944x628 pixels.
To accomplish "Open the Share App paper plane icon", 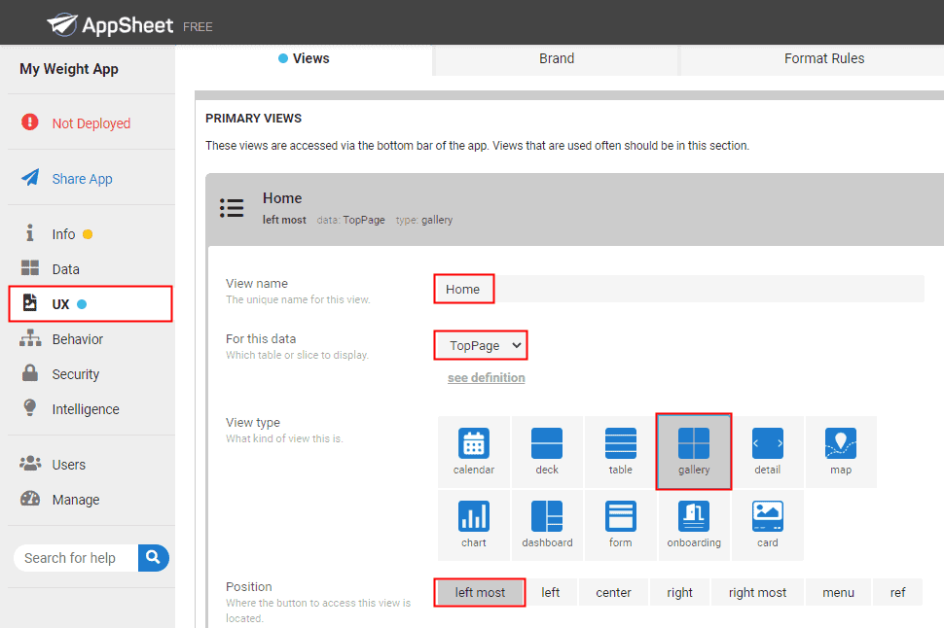I will click(x=30, y=178).
